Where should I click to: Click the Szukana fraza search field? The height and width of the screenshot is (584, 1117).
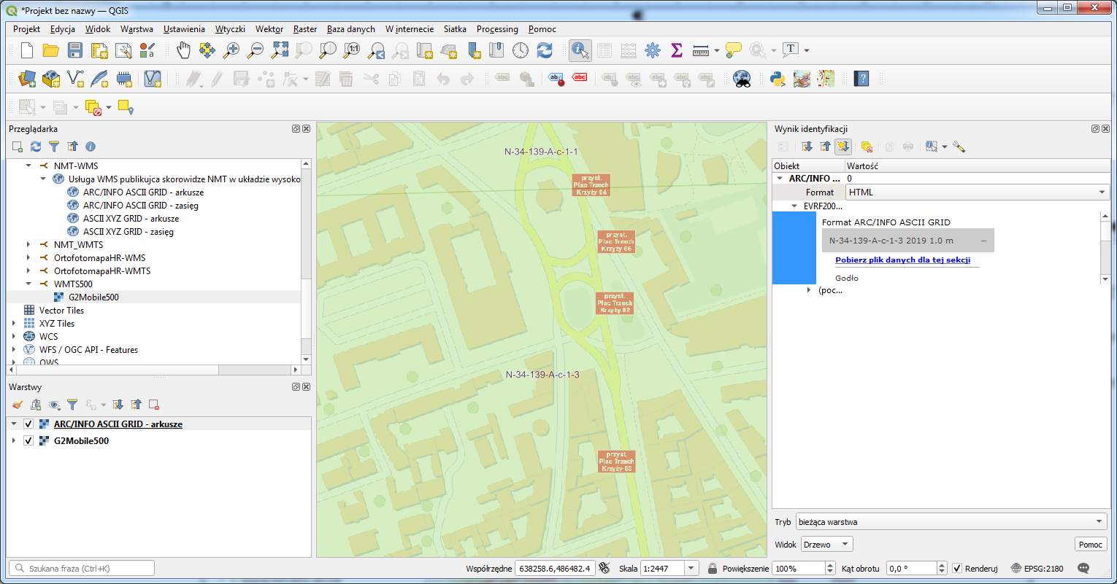82,568
